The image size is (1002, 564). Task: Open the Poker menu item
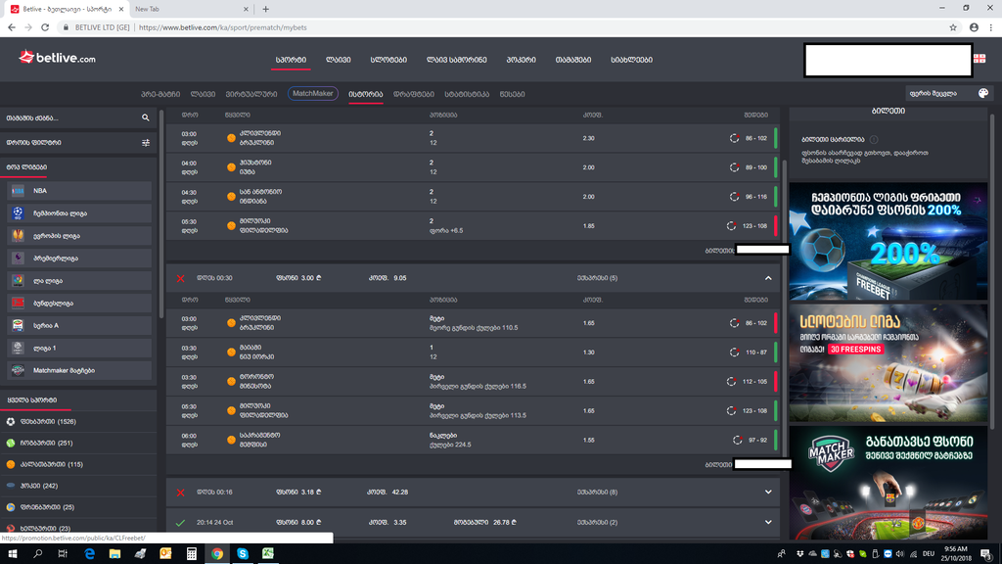coord(521,60)
